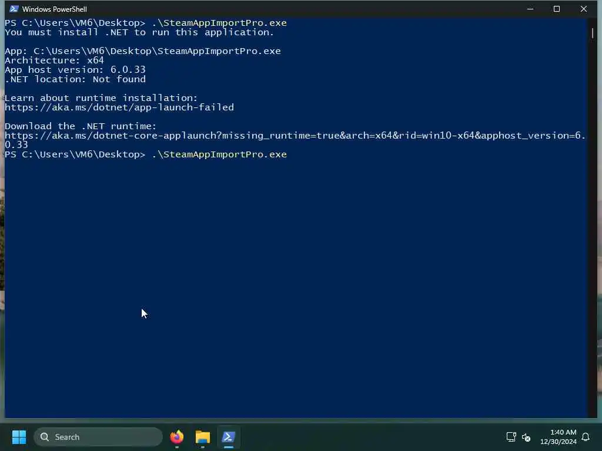This screenshot has width=602, height=451.
Task: Click the ".NET location: Not found" line
Action: tap(75, 79)
